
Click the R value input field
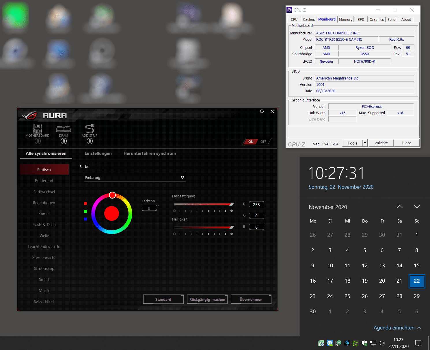coord(256,204)
